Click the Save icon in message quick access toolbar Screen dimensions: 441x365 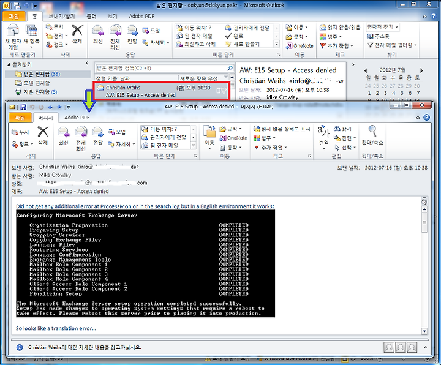(x=23, y=107)
